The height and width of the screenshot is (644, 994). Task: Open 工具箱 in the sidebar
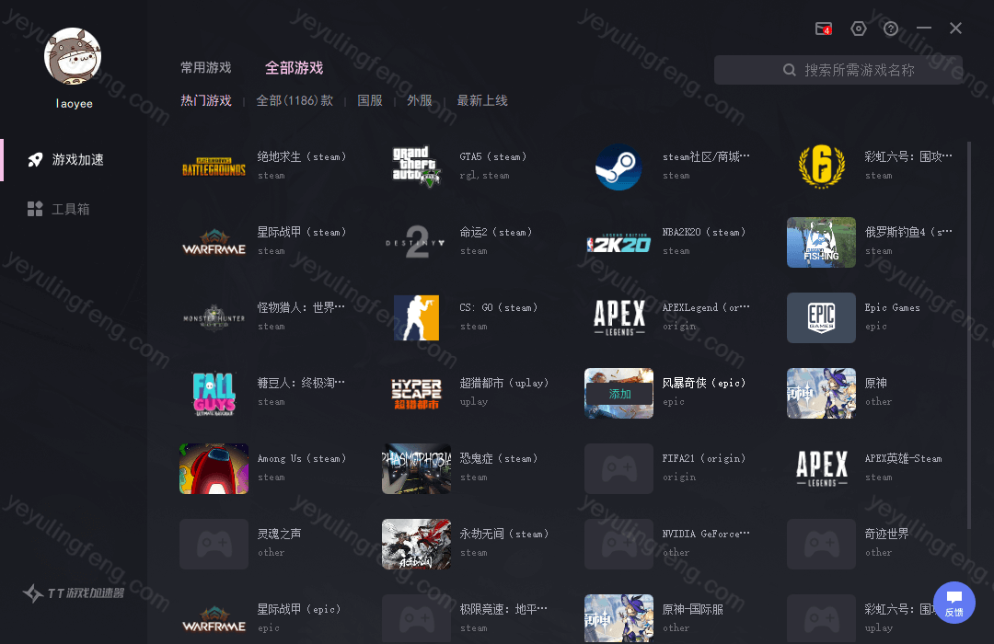(58, 209)
